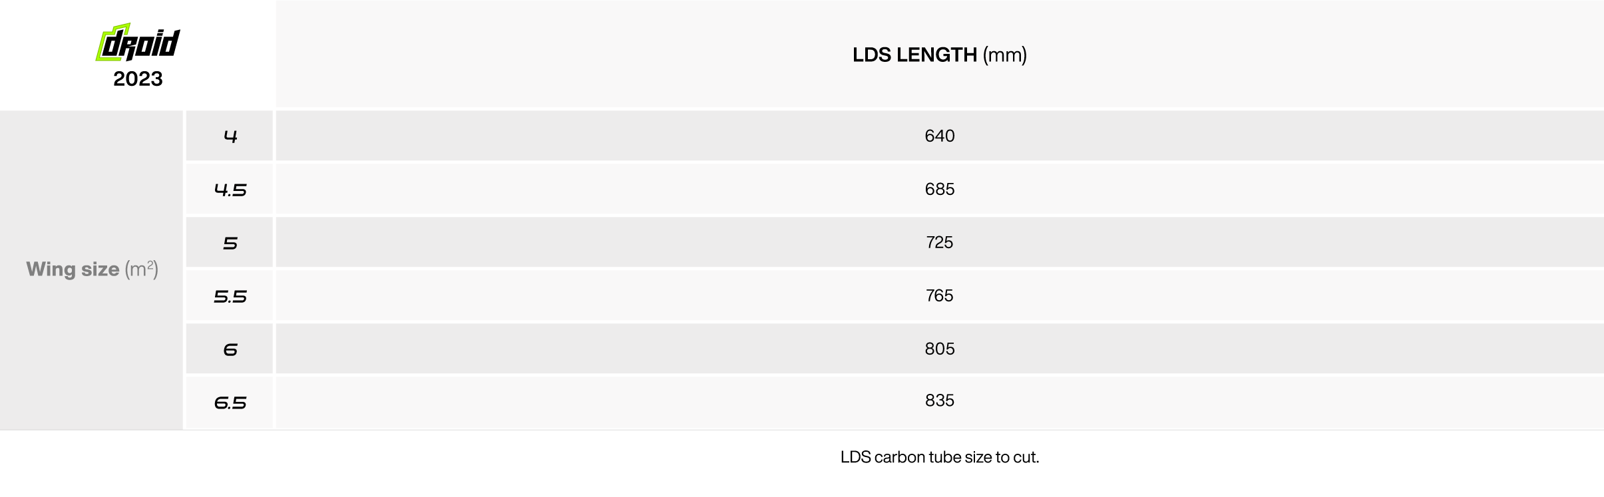This screenshot has height=497, width=1604.
Task: Click wing size 6 row label
Action: click(x=230, y=350)
